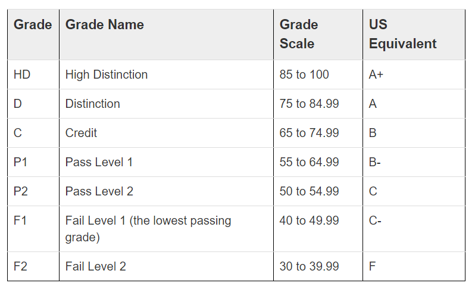475x289 pixels.
Task: Click the B- equivalent cell
Action: pos(375,162)
